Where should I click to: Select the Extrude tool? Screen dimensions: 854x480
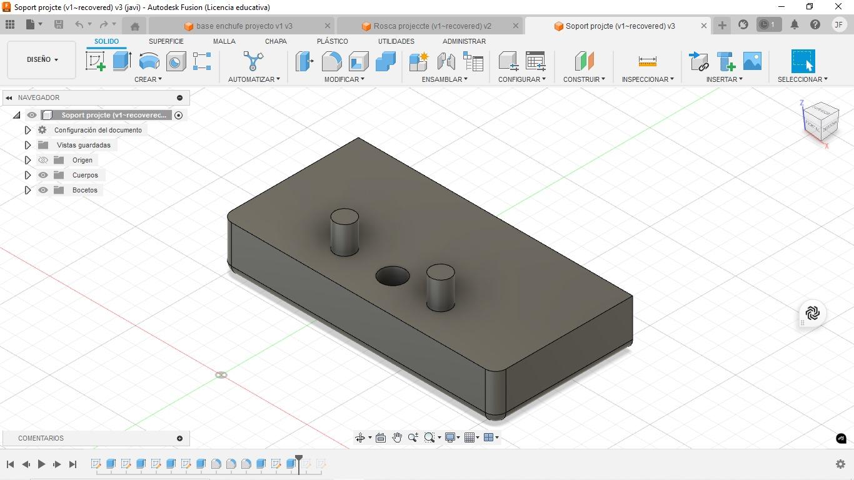pos(122,61)
